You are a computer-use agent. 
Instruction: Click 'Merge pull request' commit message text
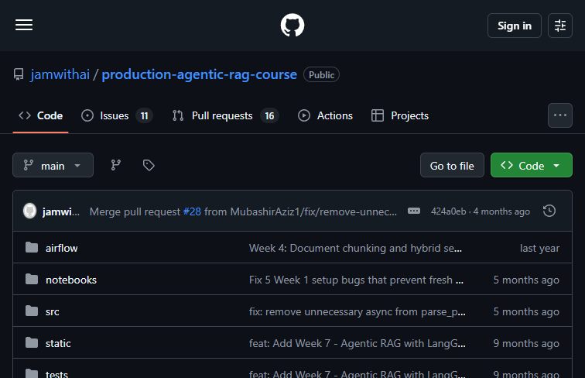pos(135,211)
